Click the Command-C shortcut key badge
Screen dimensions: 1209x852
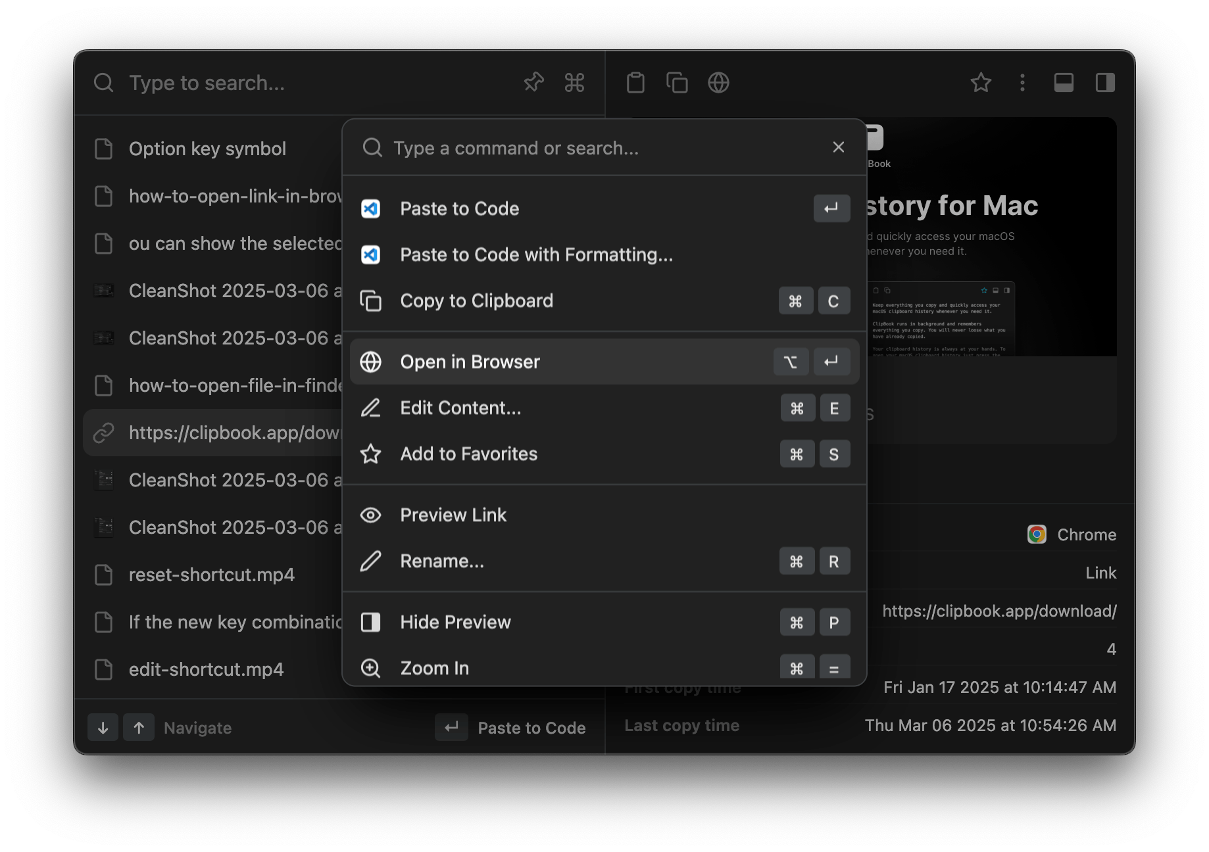814,301
